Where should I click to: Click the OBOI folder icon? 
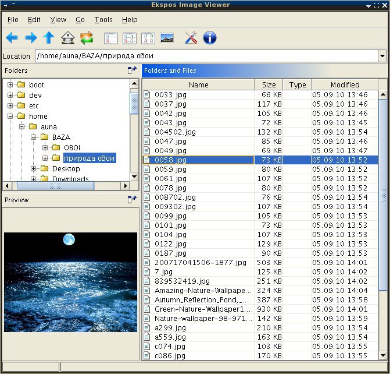(x=56, y=147)
